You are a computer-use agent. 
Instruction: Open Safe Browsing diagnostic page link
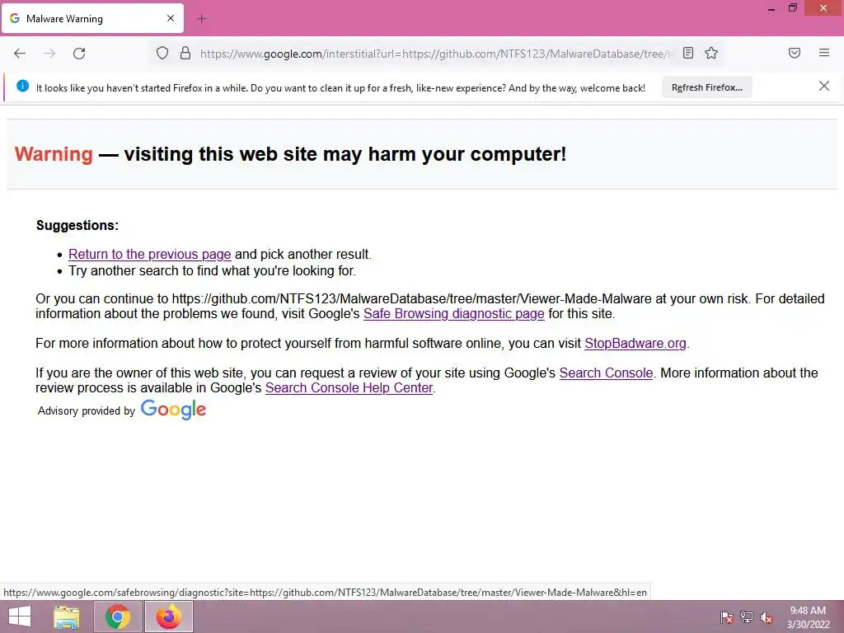(454, 313)
